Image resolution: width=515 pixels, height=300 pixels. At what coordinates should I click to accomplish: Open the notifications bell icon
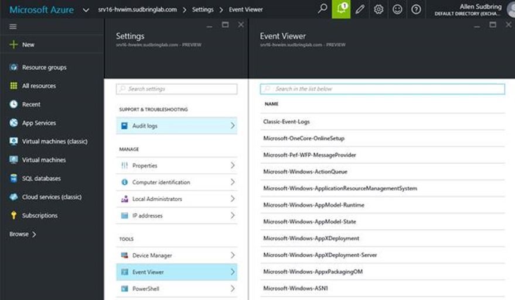[x=341, y=9]
